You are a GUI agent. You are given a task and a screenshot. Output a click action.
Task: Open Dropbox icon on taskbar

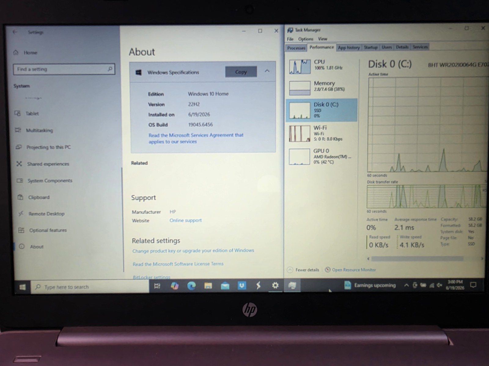[x=242, y=285]
